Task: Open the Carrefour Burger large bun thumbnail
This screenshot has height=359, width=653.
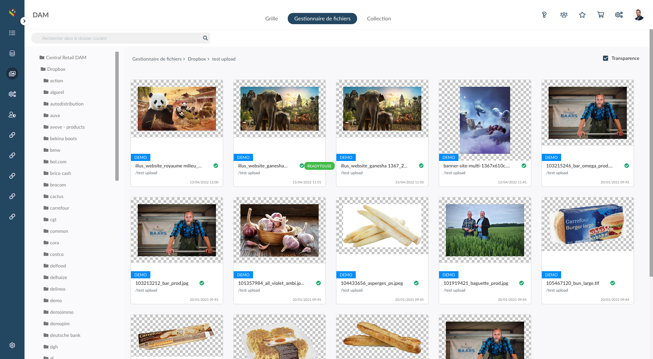Action: click(x=588, y=225)
